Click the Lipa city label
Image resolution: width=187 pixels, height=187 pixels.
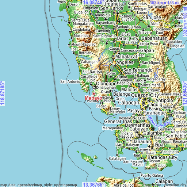pyautogui.click(x=159, y=145)
